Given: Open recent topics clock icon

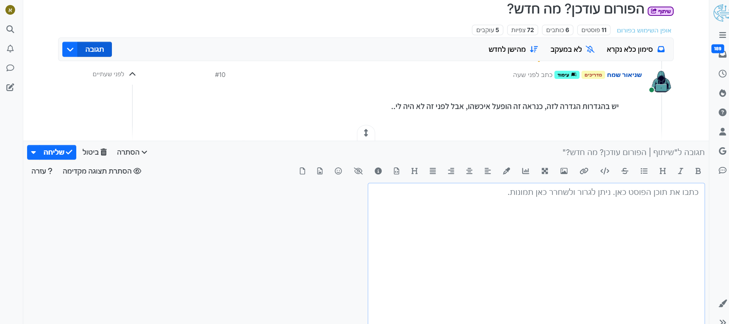Looking at the screenshot, I should coord(722,74).
